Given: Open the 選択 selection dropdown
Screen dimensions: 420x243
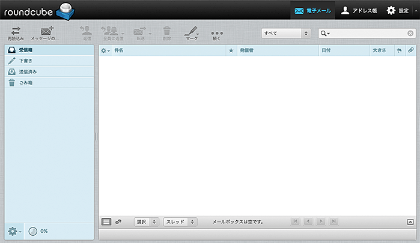Looking at the screenshot, I should (147, 222).
